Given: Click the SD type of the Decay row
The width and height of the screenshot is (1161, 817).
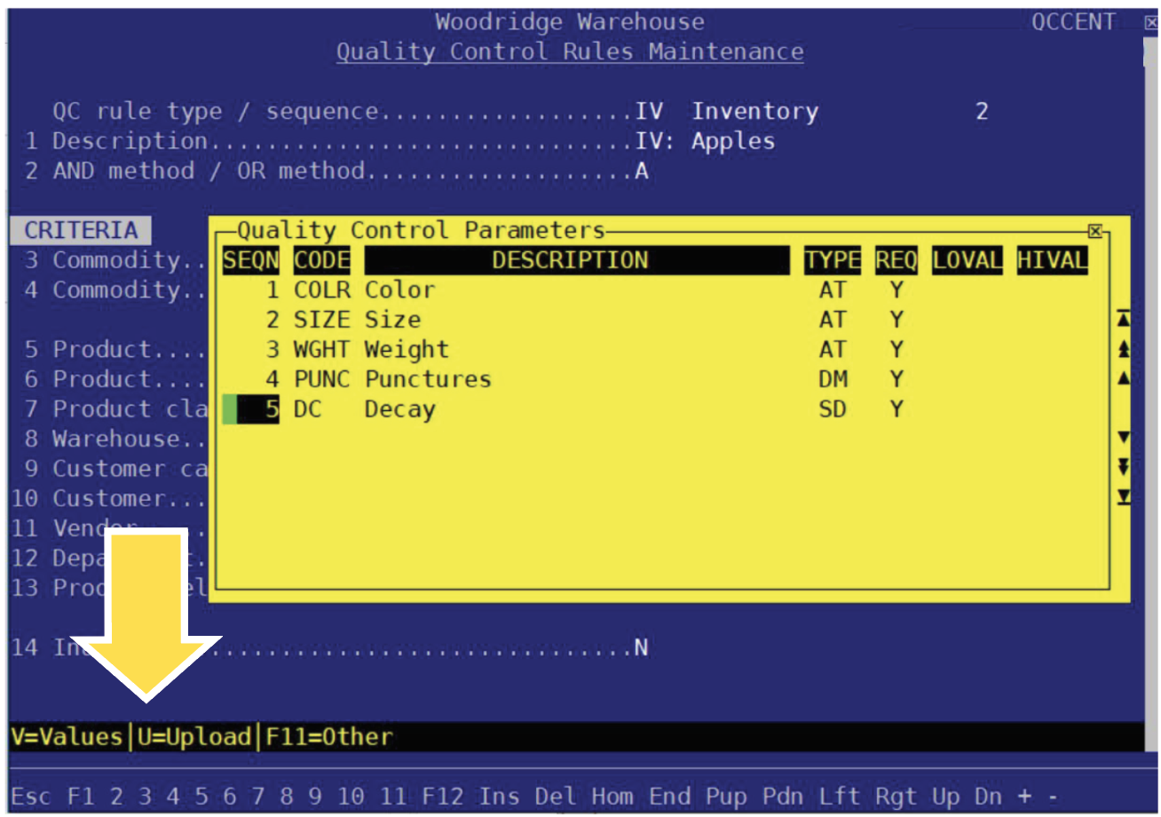Looking at the screenshot, I should 833,409.
